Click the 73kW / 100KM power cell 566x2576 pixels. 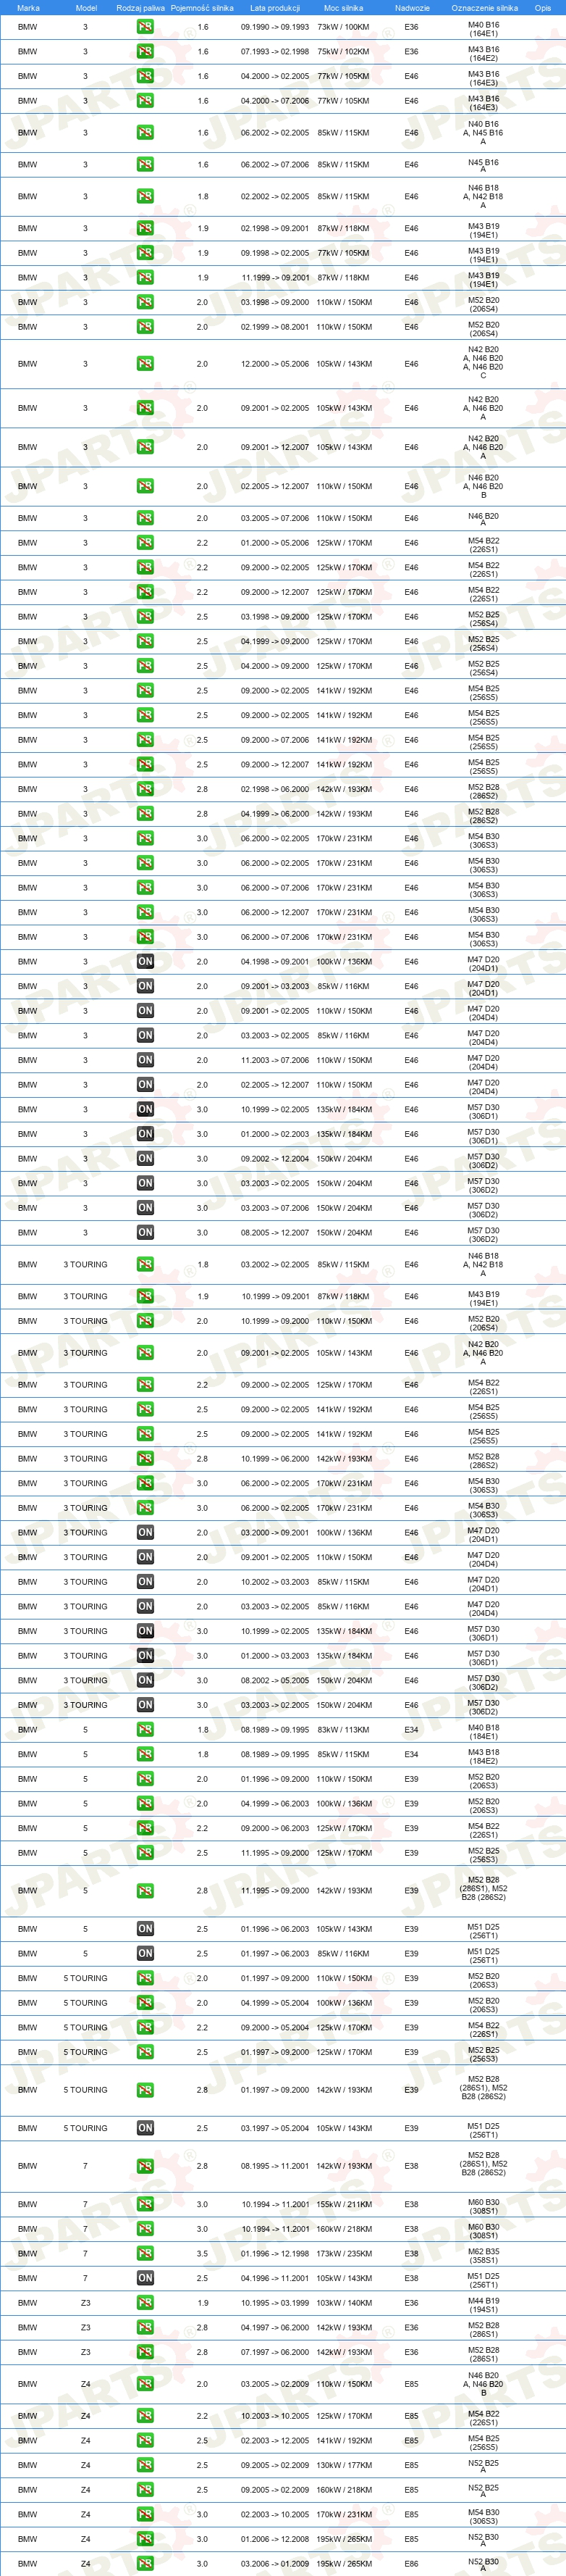click(343, 27)
